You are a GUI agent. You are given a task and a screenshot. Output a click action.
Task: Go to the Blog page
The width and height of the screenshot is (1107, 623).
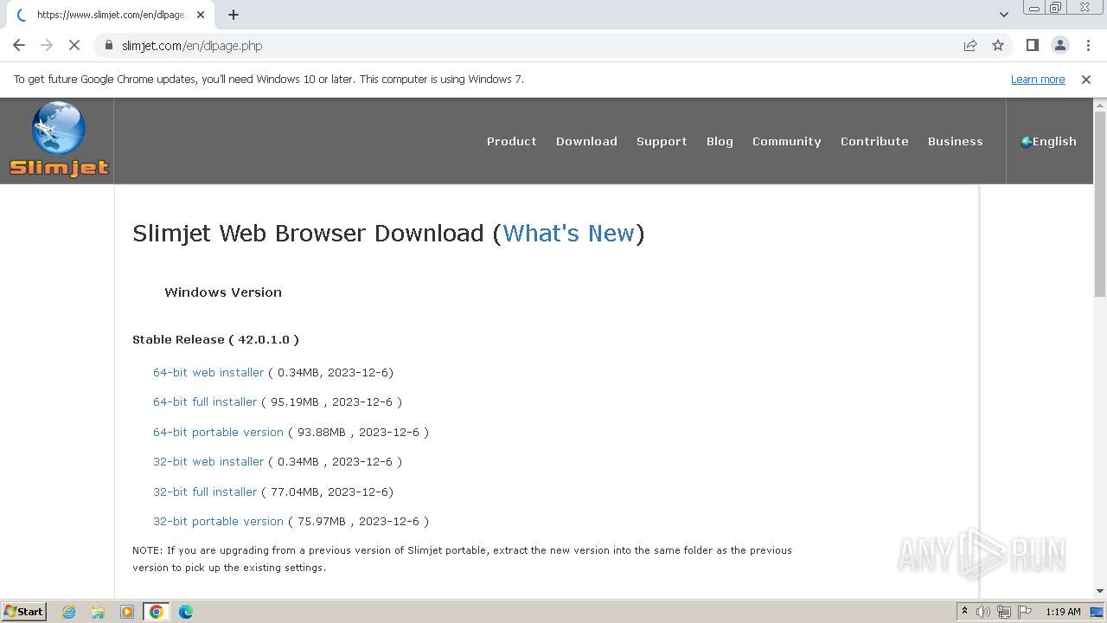pyautogui.click(x=720, y=141)
